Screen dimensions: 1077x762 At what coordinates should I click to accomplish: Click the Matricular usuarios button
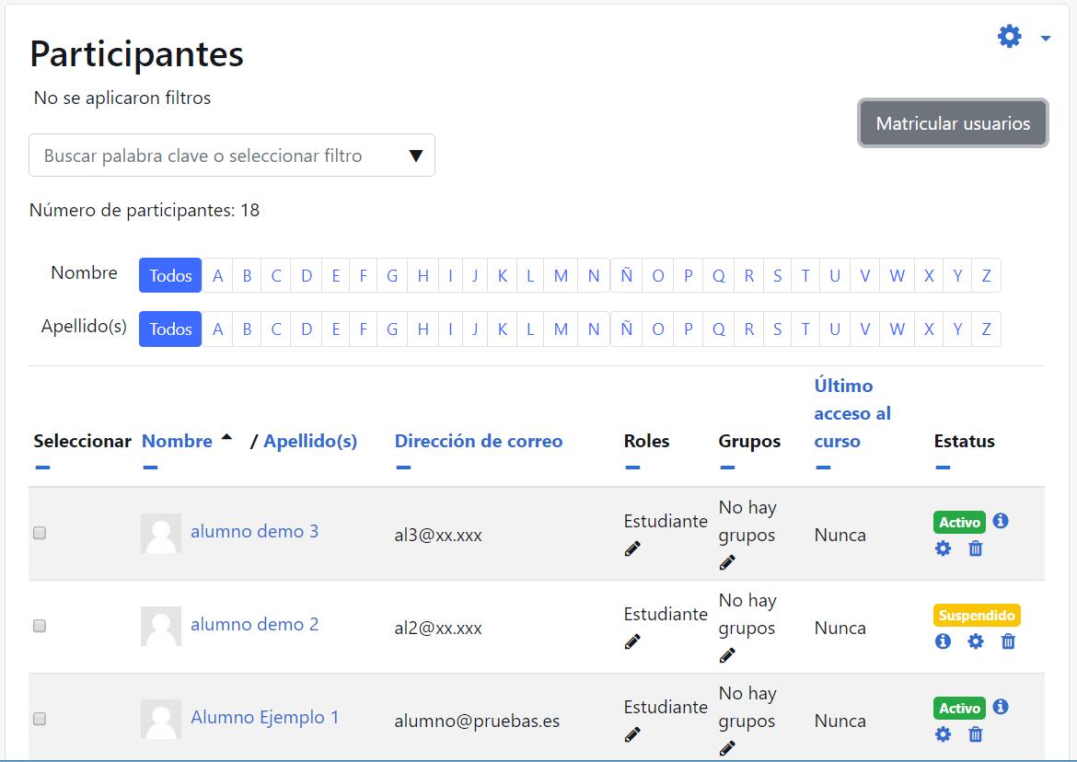pyautogui.click(x=953, y=123)
